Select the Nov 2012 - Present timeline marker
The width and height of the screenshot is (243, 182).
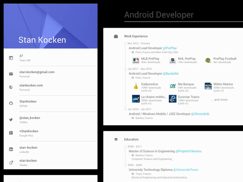click(125, 44)
